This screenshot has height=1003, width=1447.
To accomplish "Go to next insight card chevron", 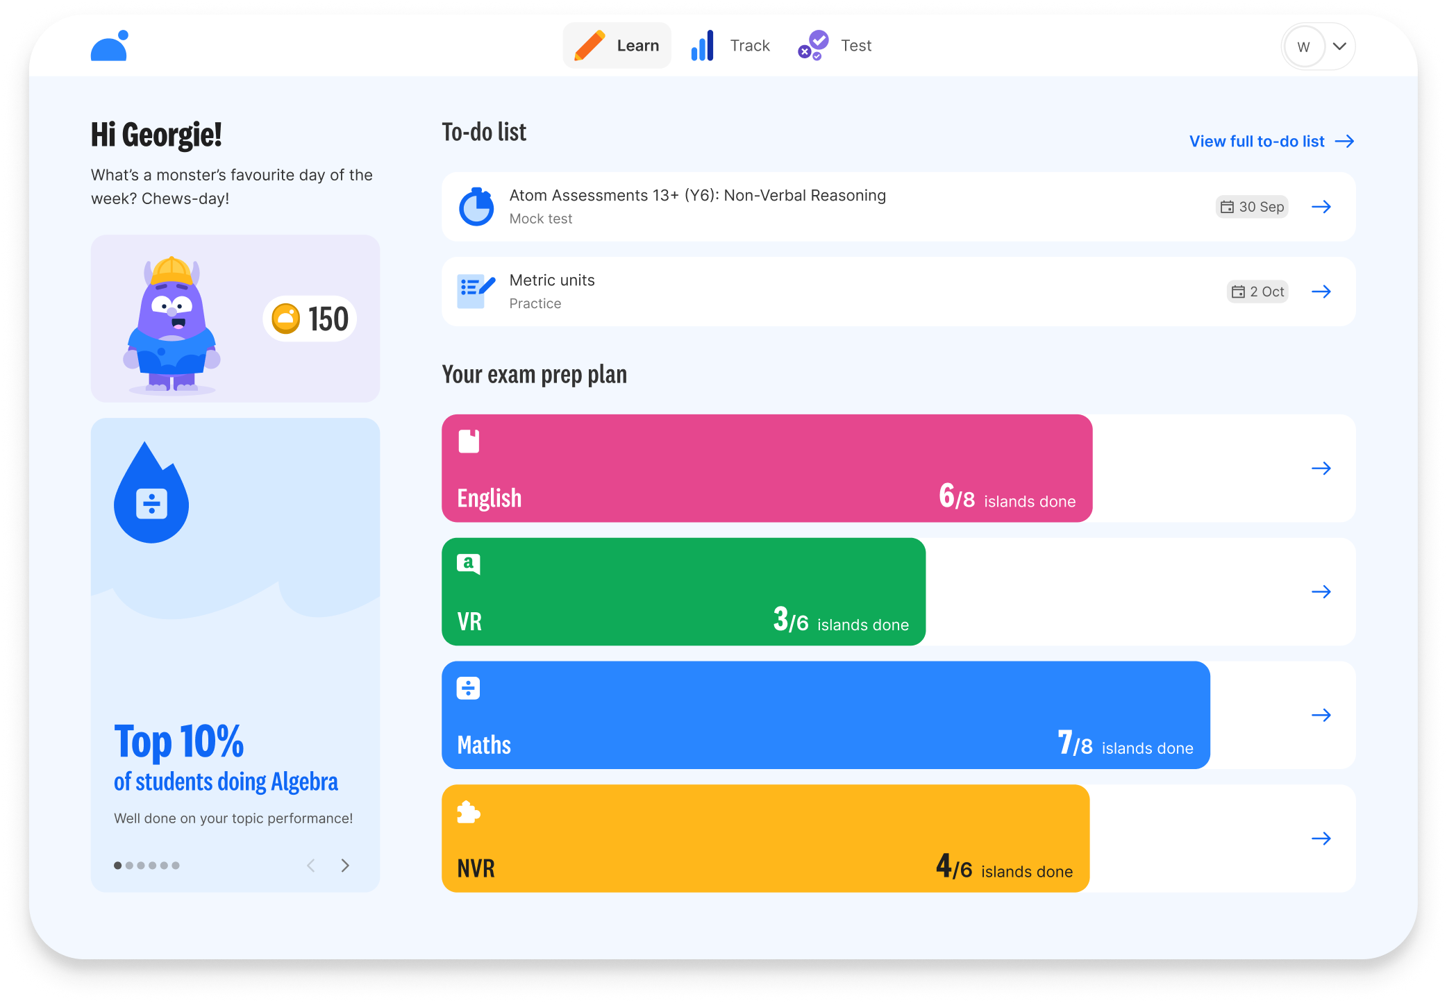I will 345,866.
